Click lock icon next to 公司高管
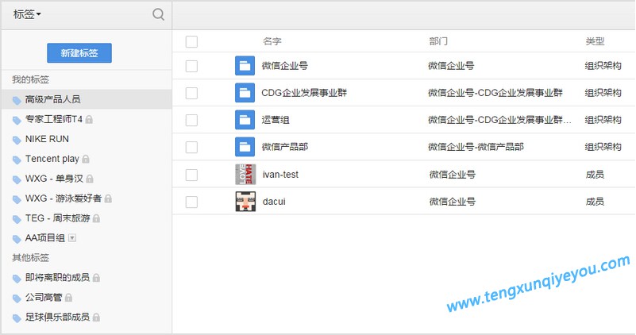The image size is (636, 335). (x=68, y=298)
